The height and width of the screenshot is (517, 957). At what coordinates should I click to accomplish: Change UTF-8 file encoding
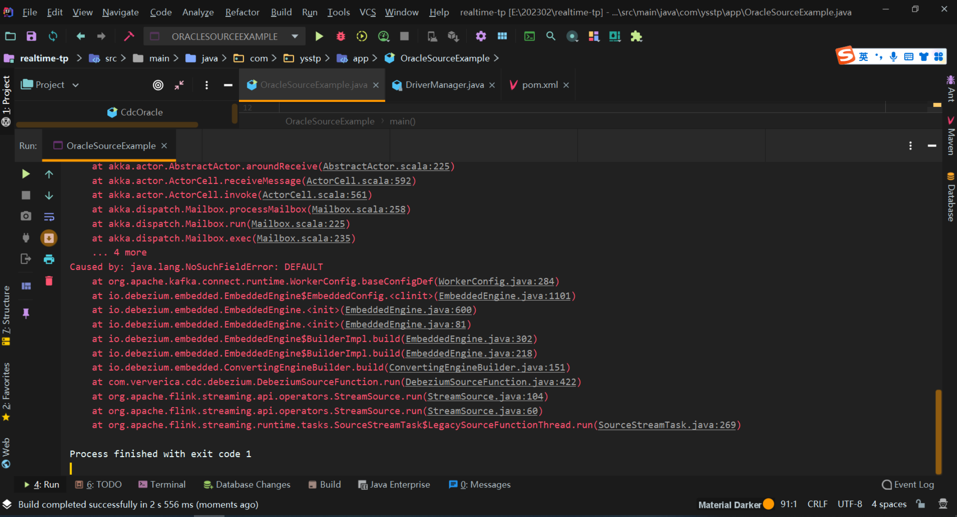(x=850, y=504)
